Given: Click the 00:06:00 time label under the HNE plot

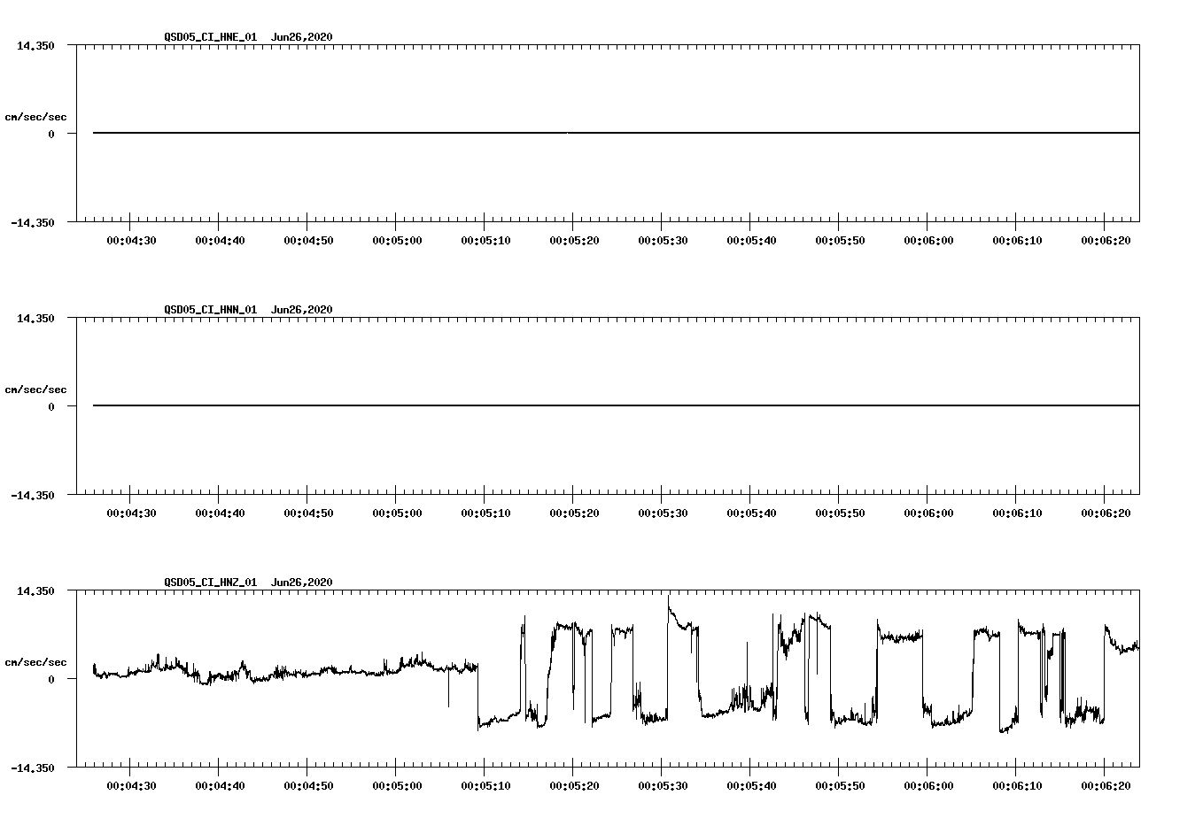Looking at the screenshot, I should [928, 241].
